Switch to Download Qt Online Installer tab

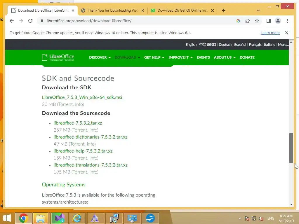pyautogui.click(x=183, y=10)
